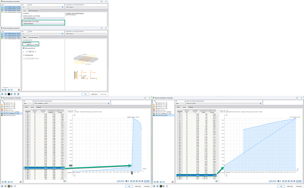Click stepper arrows of Schubsteifigkeit field

[32, 45]
